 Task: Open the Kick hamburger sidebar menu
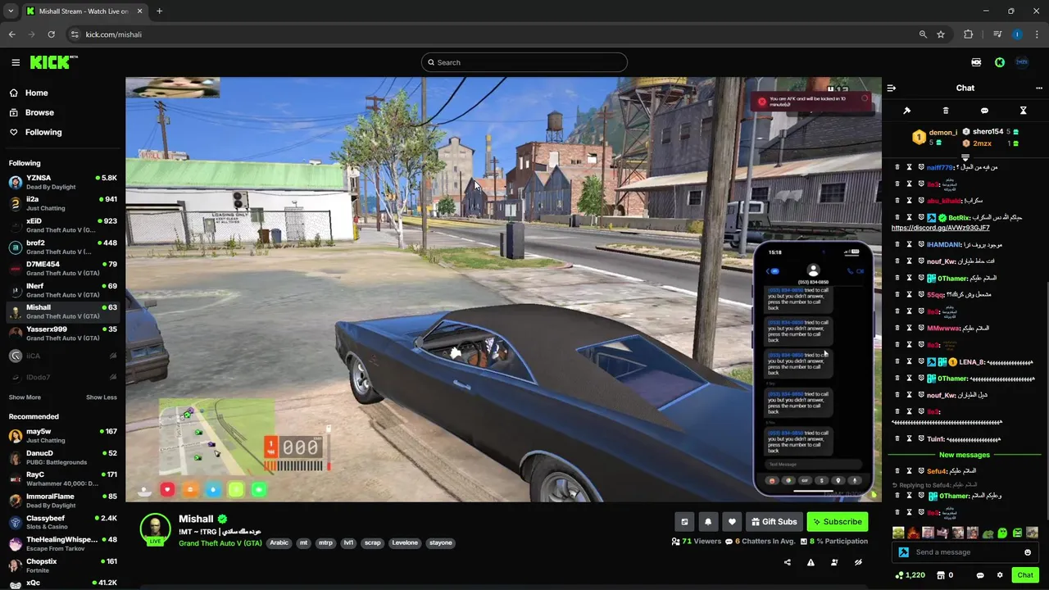(x=16, y=62)
